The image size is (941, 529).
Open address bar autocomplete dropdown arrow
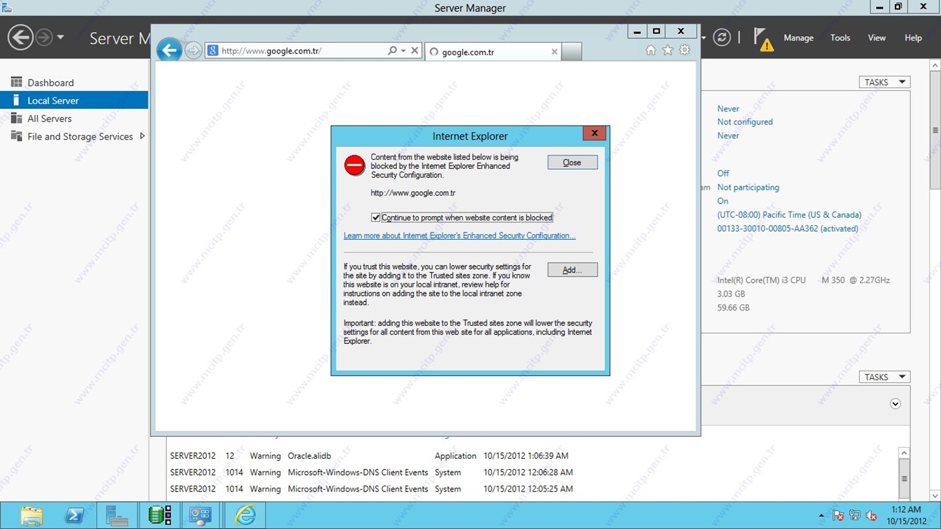tap(403, 51)
